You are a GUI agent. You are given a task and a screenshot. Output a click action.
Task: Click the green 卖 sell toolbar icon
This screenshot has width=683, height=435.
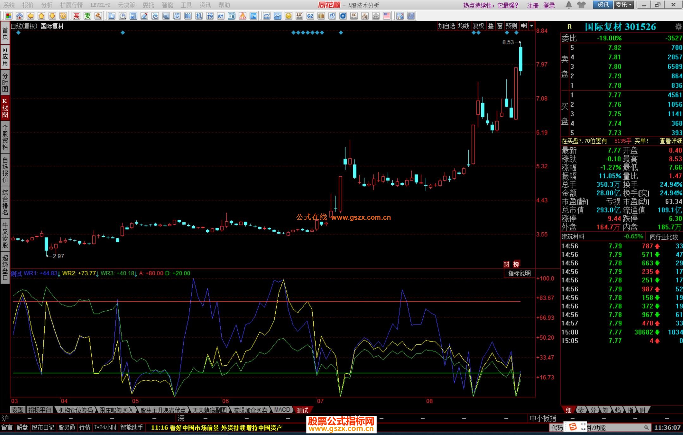pyautogui.click(x=88, y=16)
